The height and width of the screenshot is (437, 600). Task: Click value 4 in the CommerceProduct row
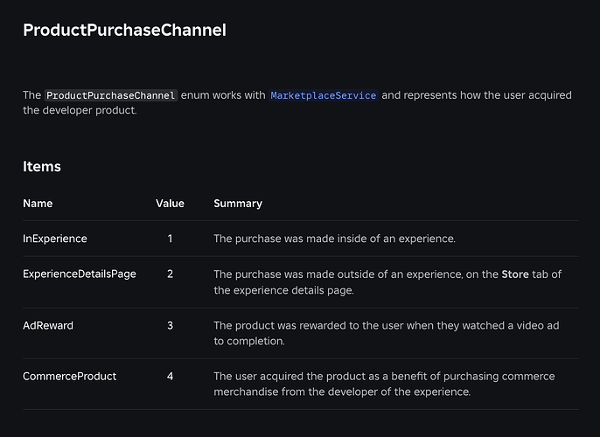(x=170, y=376)
